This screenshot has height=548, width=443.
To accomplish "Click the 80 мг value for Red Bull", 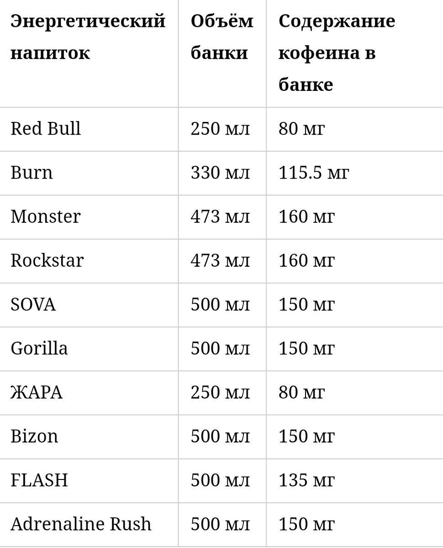I will 301,129.
